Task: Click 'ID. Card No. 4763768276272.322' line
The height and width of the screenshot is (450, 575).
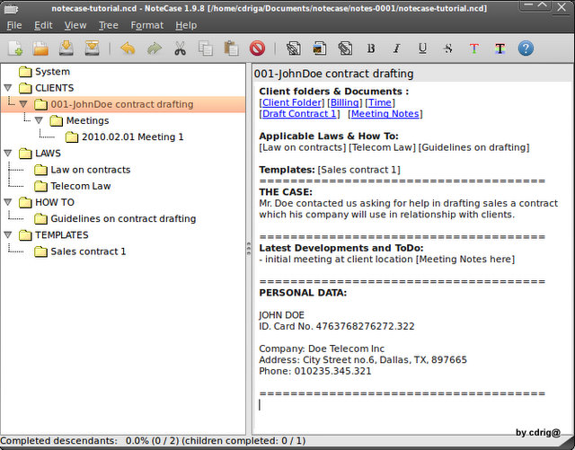Action: point(337,326)
